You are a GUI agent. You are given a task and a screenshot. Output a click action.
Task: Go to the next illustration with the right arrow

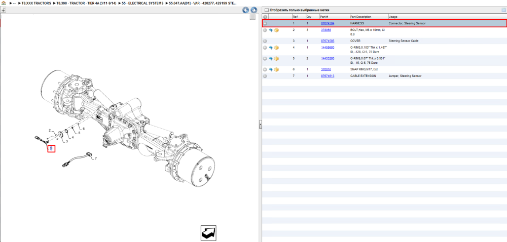pos(254,10)
